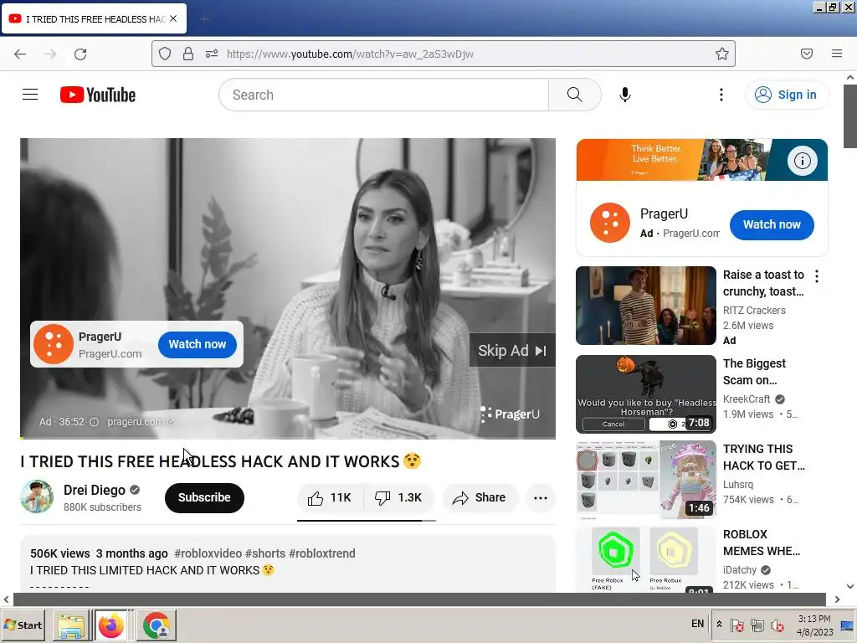Close the current browser tab
857x643 pixels.
173,18
